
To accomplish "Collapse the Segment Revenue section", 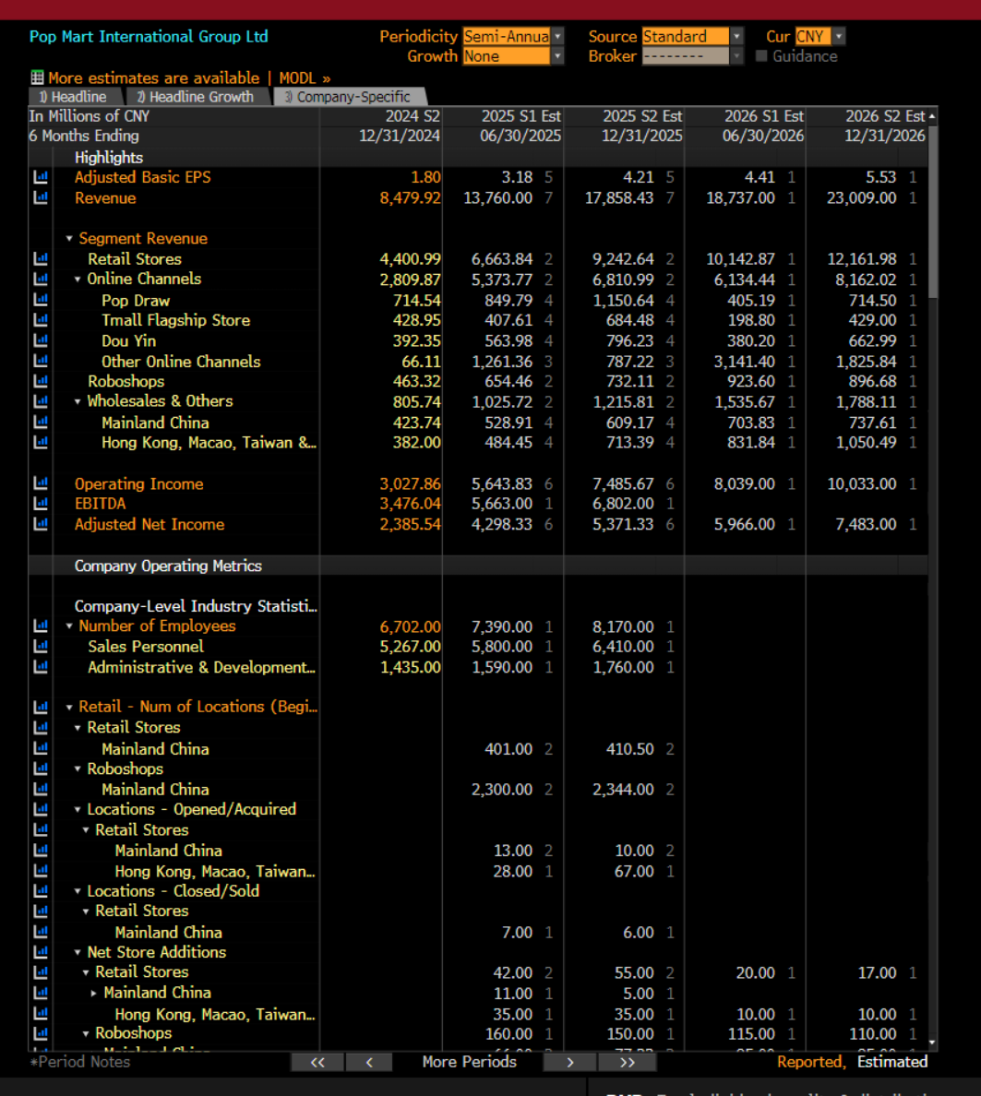I will pyautogui.click(x=69, y=239).
